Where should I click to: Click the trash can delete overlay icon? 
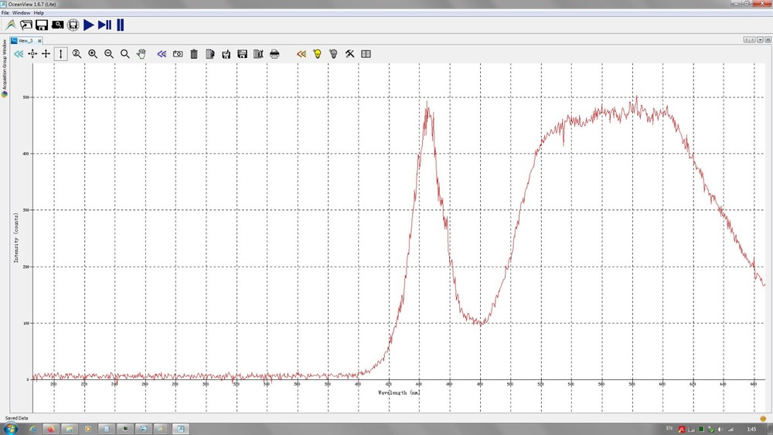[194, 53]
